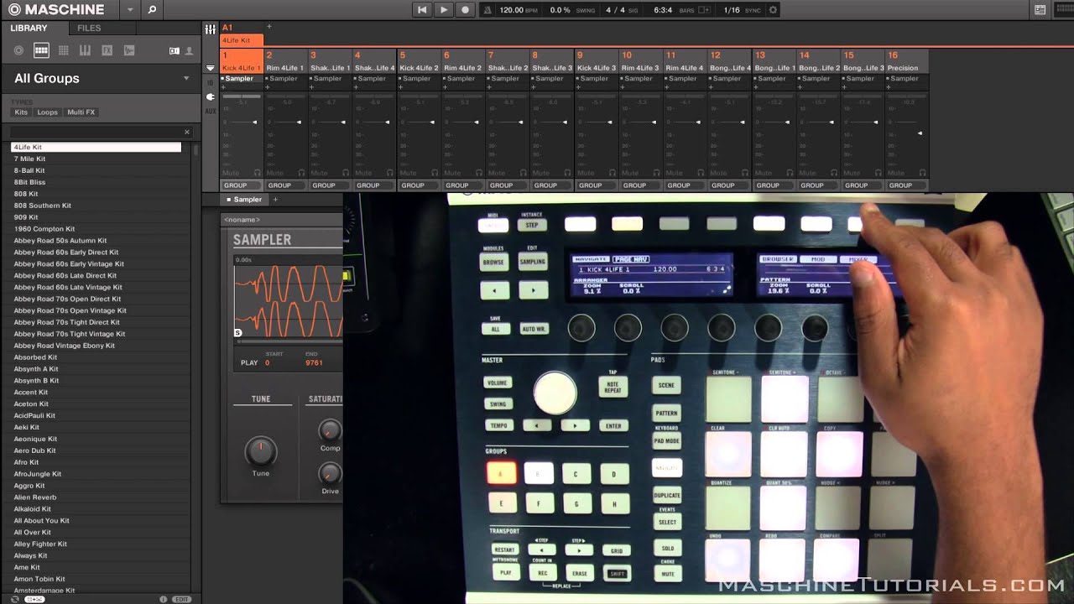1074x604 pixels.
Task: Open the 4 / 4 time signature field
Action: coord(615,10)
